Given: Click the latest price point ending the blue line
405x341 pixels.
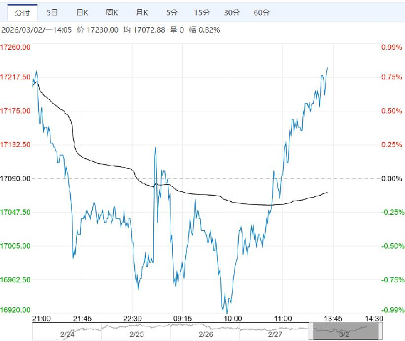Looking at the screenshot, I should [327, 68].
